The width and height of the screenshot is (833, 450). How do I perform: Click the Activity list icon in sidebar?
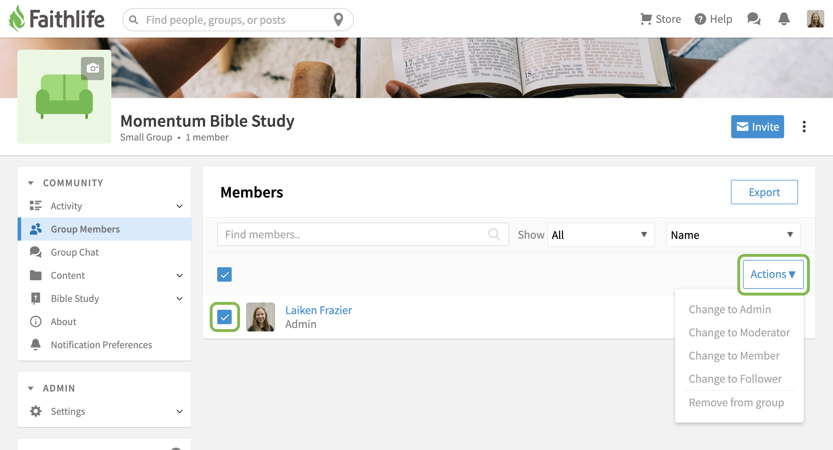pos(36,206)
